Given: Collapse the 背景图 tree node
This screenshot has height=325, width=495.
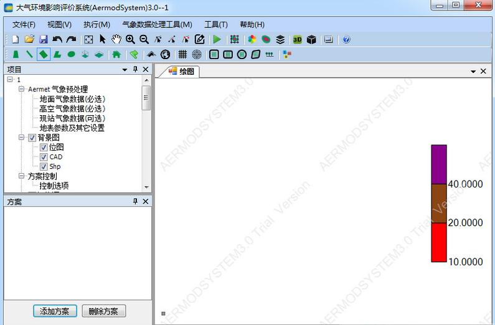Looking at the screenshot, I should [21, 137].
